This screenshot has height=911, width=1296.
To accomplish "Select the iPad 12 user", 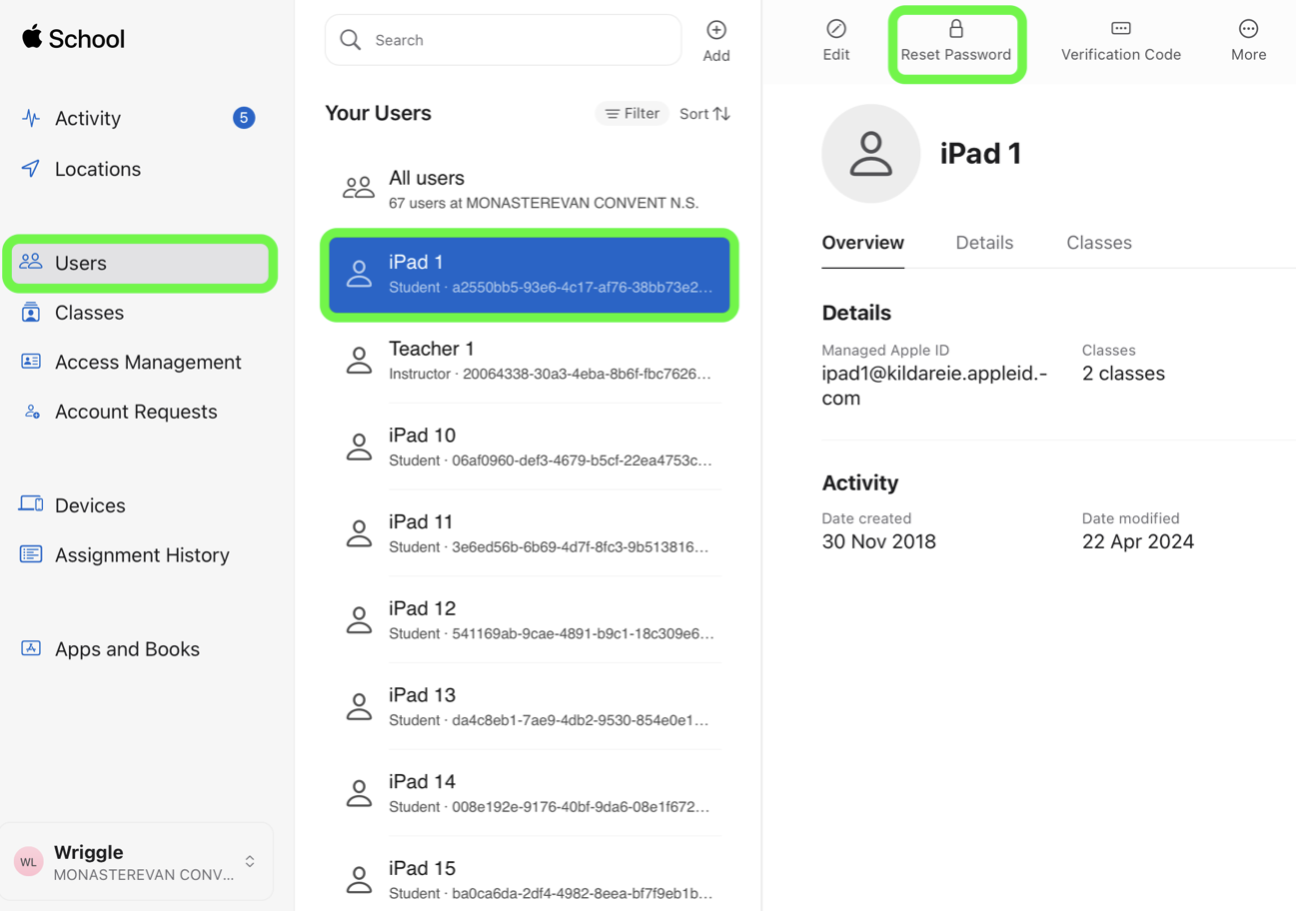I will coord(530,620).
